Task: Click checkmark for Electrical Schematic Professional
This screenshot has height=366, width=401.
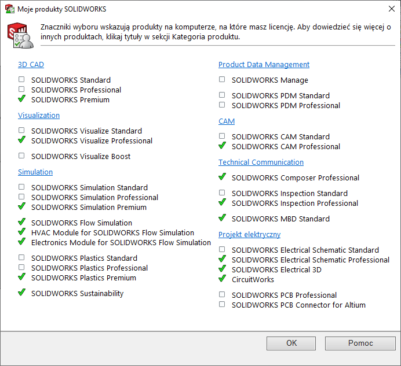Action: pos(223,259)
